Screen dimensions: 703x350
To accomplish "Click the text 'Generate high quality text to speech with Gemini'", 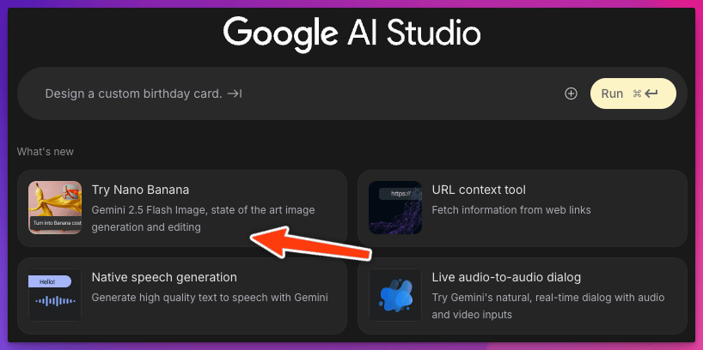I will pos(210,298).
